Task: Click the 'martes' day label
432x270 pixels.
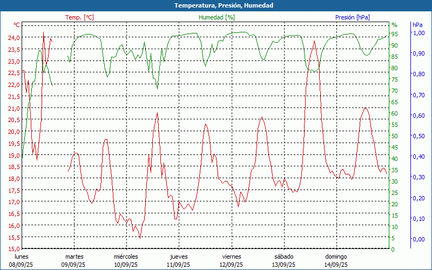Action: coord(74,256)
